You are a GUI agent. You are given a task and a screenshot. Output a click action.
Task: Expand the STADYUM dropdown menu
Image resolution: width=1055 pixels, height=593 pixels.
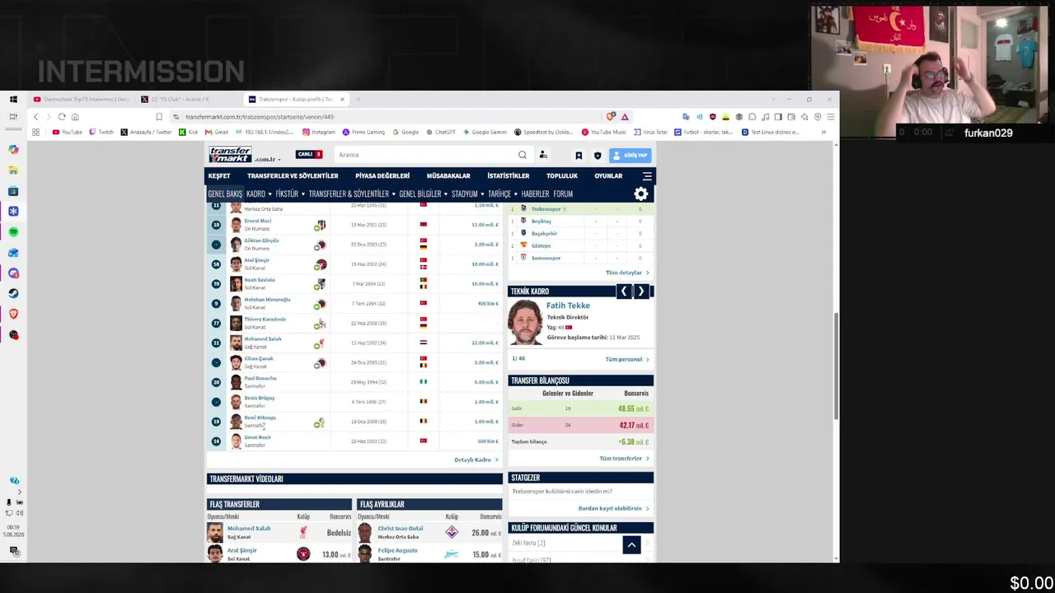467,194
